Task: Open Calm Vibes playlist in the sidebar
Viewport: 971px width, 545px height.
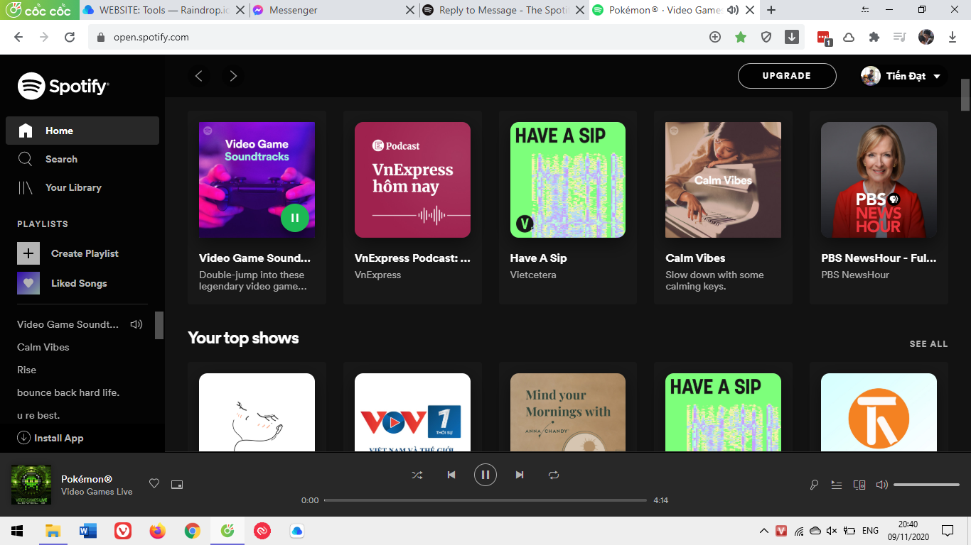Action: coord(43,347)
